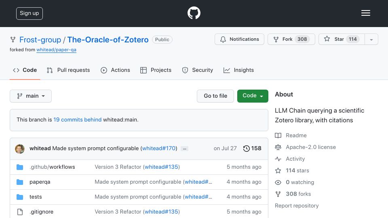This screenshot has width=388, height=218.
Task: Open the .github/workflows folder
Action: 52,167
